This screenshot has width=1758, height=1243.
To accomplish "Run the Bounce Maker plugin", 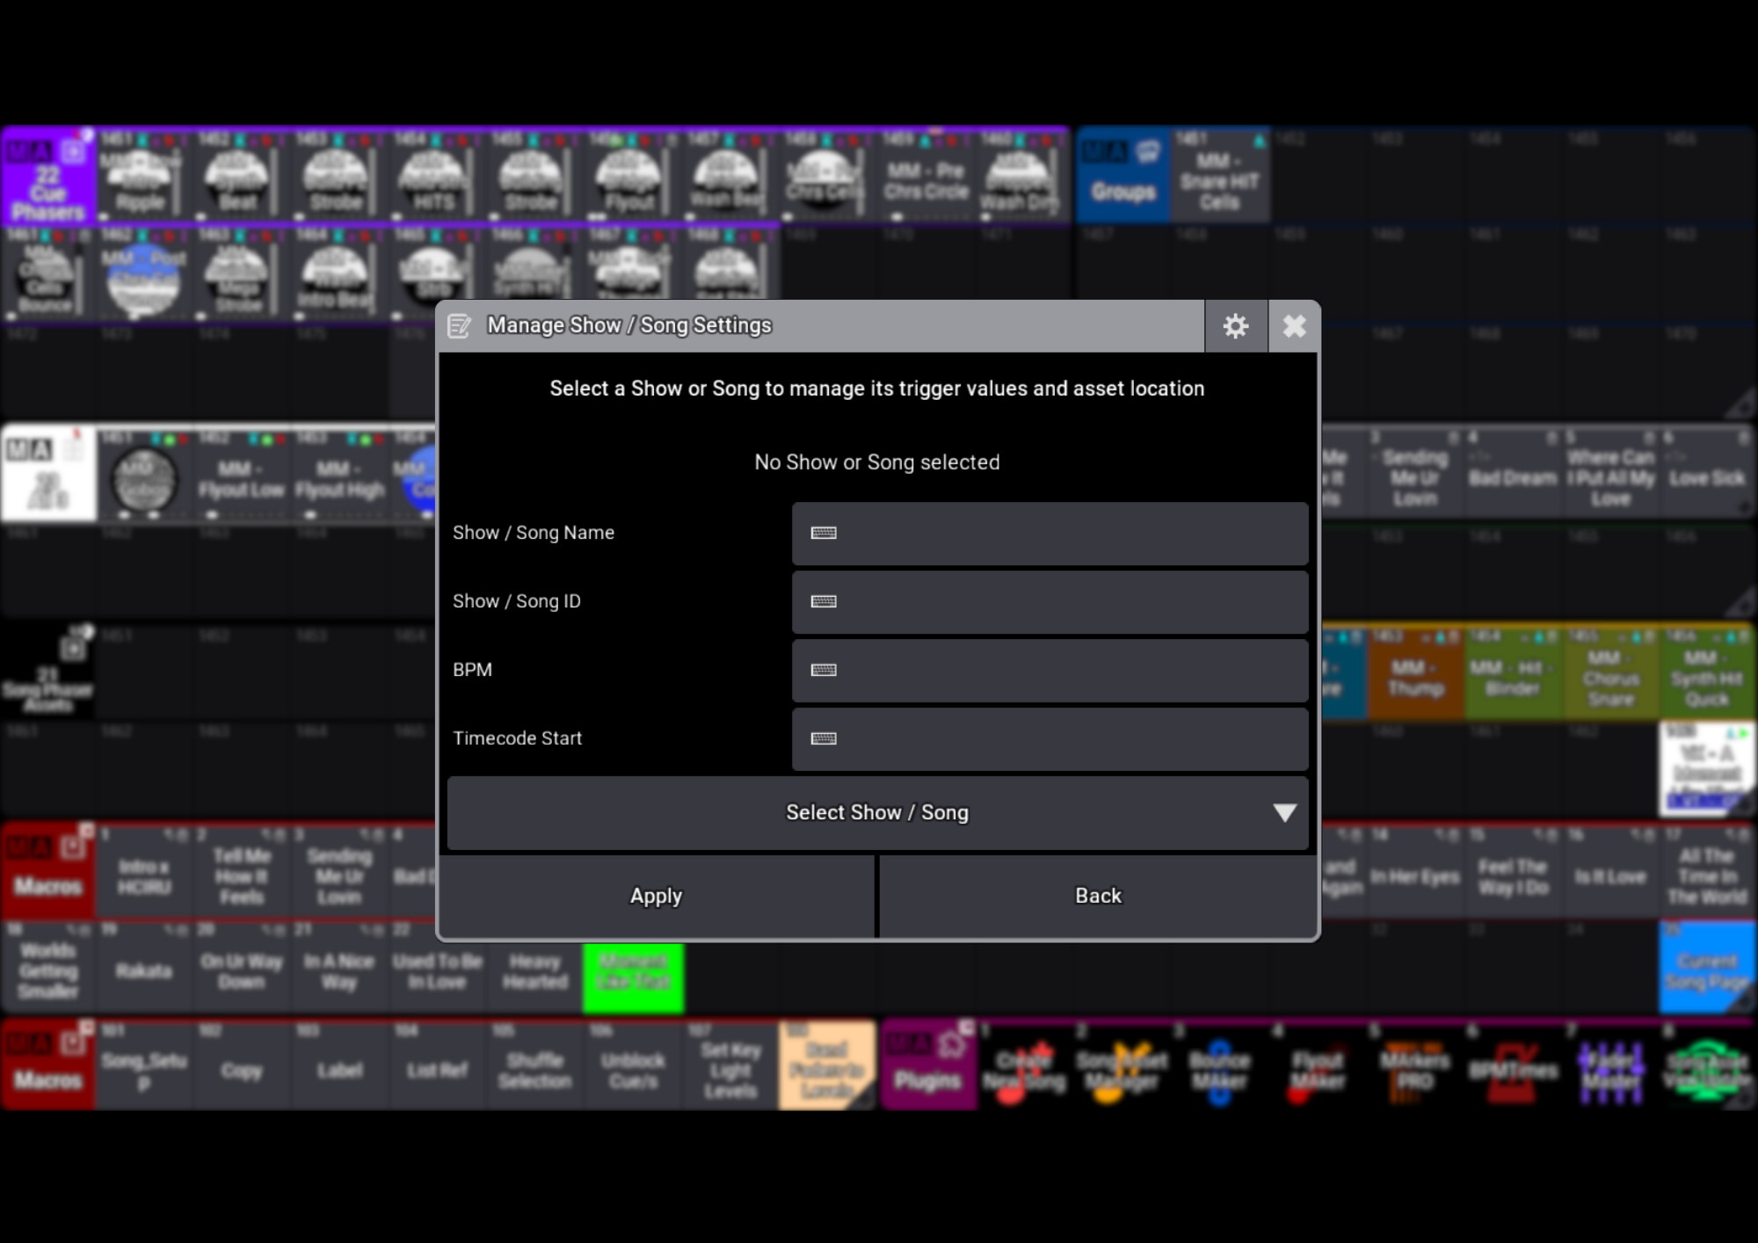I will (x=1220, y=1066).
